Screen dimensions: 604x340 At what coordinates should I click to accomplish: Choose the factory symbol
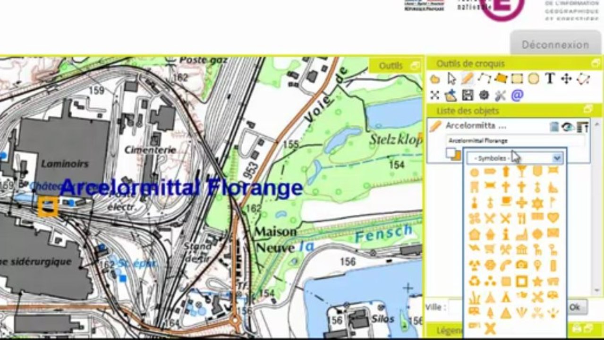tap(521, 234)
